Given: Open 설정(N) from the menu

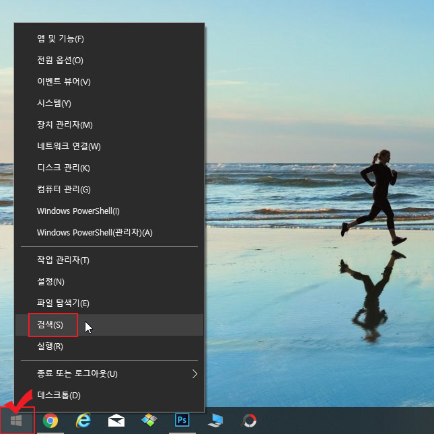Looking at the screenshot, I should [109, 282].
